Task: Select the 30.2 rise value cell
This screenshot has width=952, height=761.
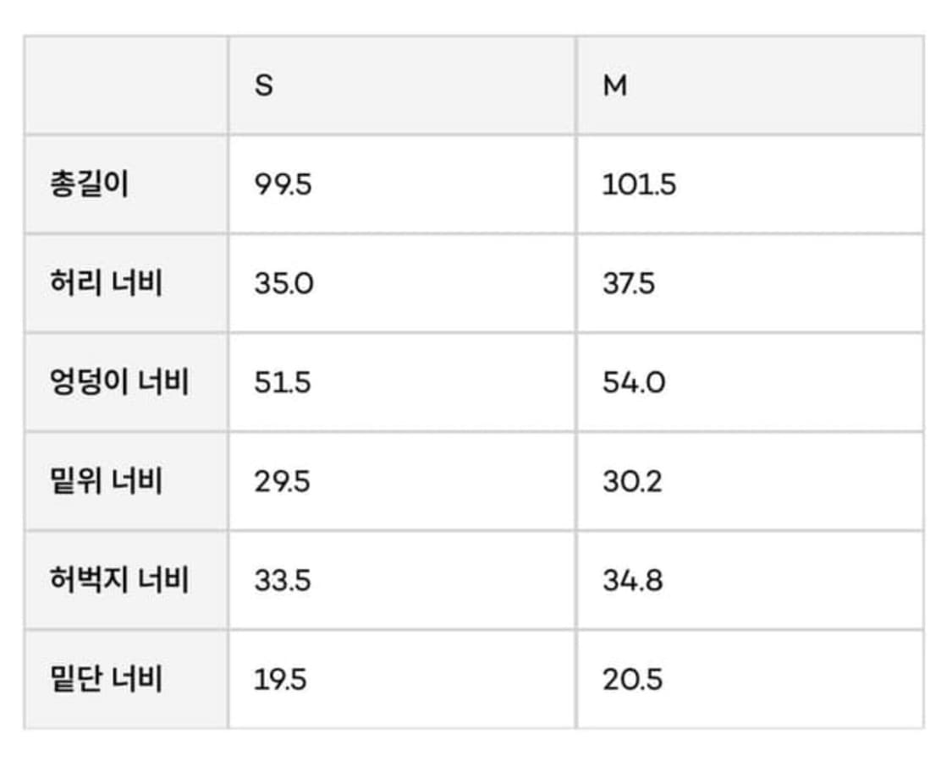Action: click(632, 481)
